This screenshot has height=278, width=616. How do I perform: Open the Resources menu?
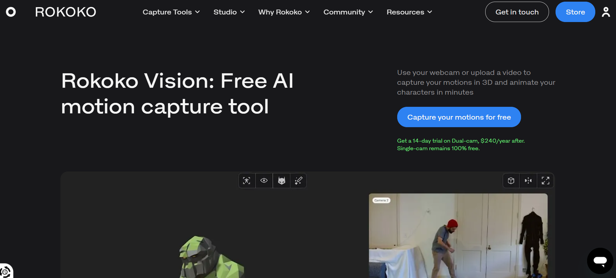click(x=409, y=12)
